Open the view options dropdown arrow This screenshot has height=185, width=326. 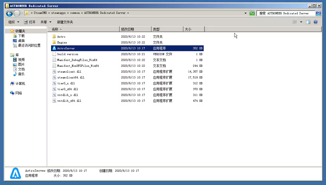point(301,22)
